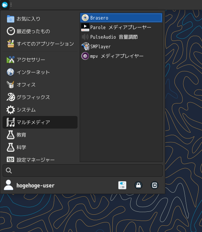The height and width of the screenshot is (232, 202).
Task: Select グラフィックス category
Action: [40, 97]
